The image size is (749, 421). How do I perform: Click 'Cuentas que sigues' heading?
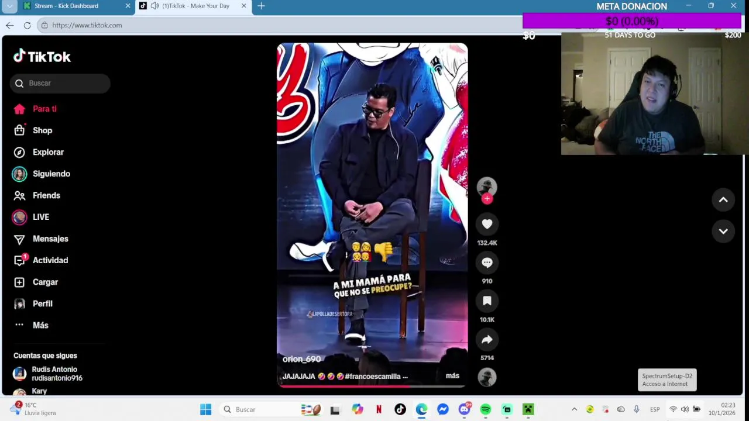pyautogui.click(x=45, y=356)
